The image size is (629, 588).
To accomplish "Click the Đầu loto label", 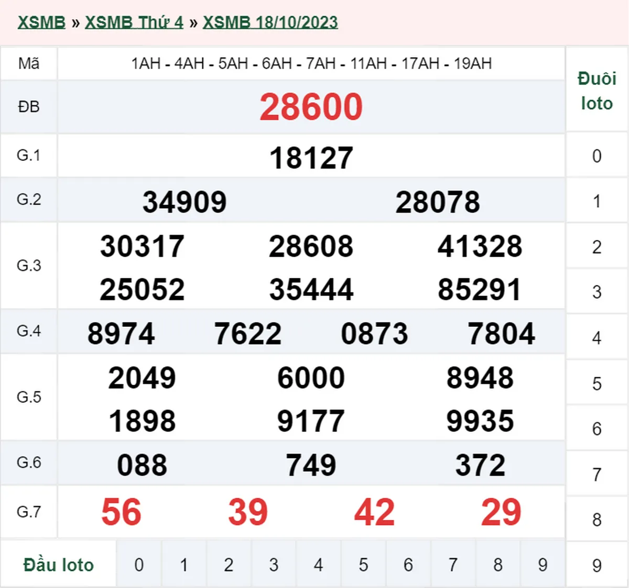I will click(58, 565).
